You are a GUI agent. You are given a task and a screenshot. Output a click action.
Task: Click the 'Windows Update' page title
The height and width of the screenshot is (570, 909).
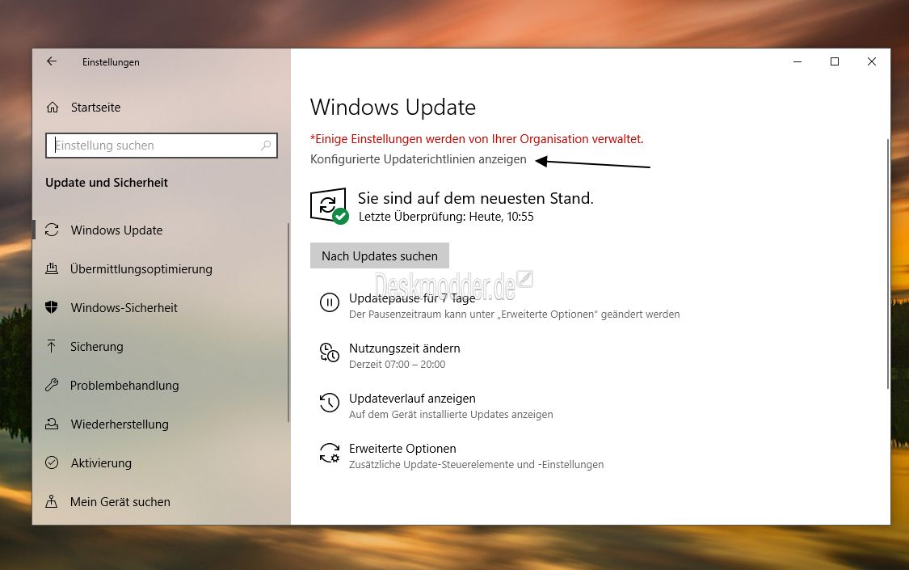(x=393, y=108)
